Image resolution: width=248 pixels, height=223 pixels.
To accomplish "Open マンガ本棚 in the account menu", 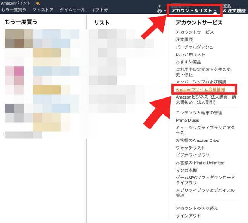I will click(186, 170).
